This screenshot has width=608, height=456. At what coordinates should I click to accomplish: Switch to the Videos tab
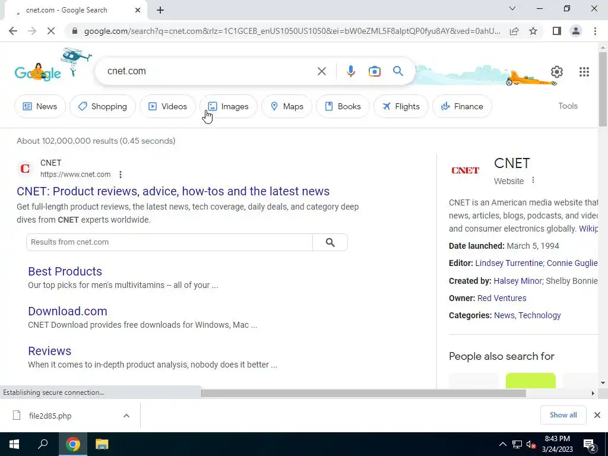(x=167, y=106)
